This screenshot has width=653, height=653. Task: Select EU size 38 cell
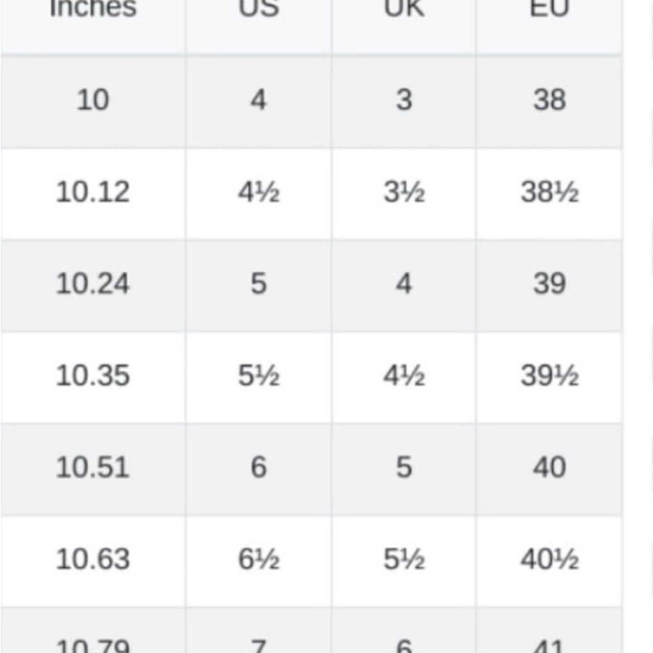click(x=549, y=101)
